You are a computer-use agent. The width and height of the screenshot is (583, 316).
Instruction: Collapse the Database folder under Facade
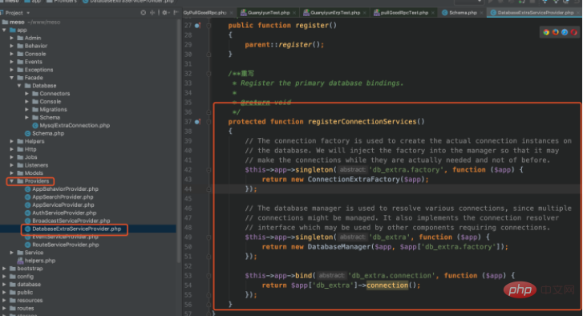(19, 86)
